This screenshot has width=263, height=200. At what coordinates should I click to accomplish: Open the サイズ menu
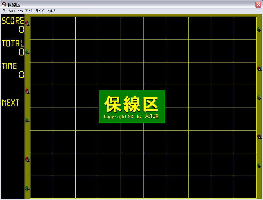click(x=40, y=11)
